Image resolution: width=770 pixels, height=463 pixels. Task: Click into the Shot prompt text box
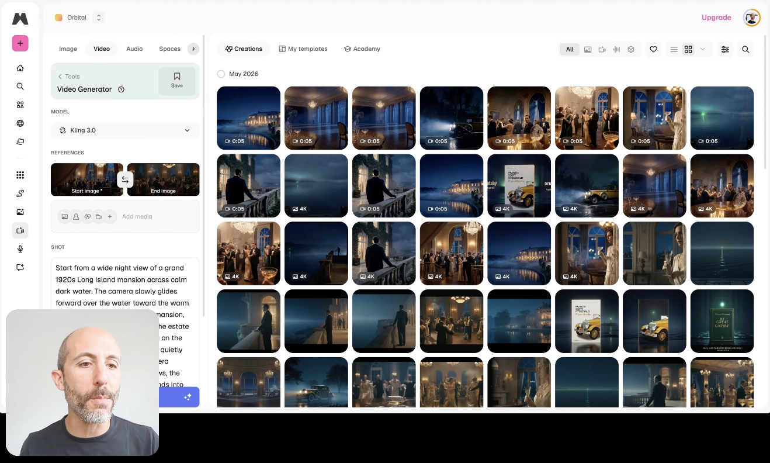coord(125,322)
